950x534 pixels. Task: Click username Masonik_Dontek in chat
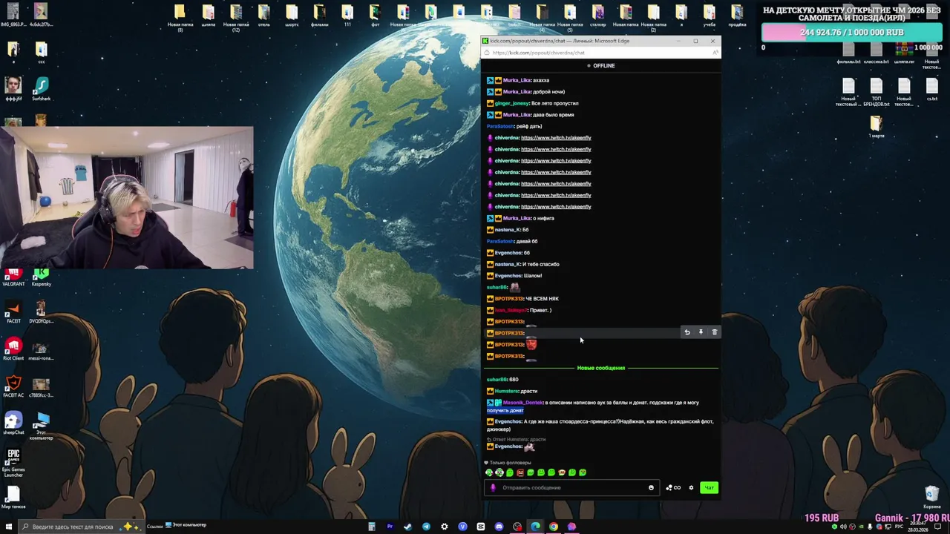522,403
